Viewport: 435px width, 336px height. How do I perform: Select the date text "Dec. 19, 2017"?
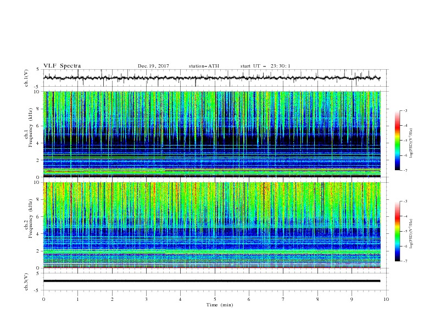pyautogui.click(x=153, y=66)
